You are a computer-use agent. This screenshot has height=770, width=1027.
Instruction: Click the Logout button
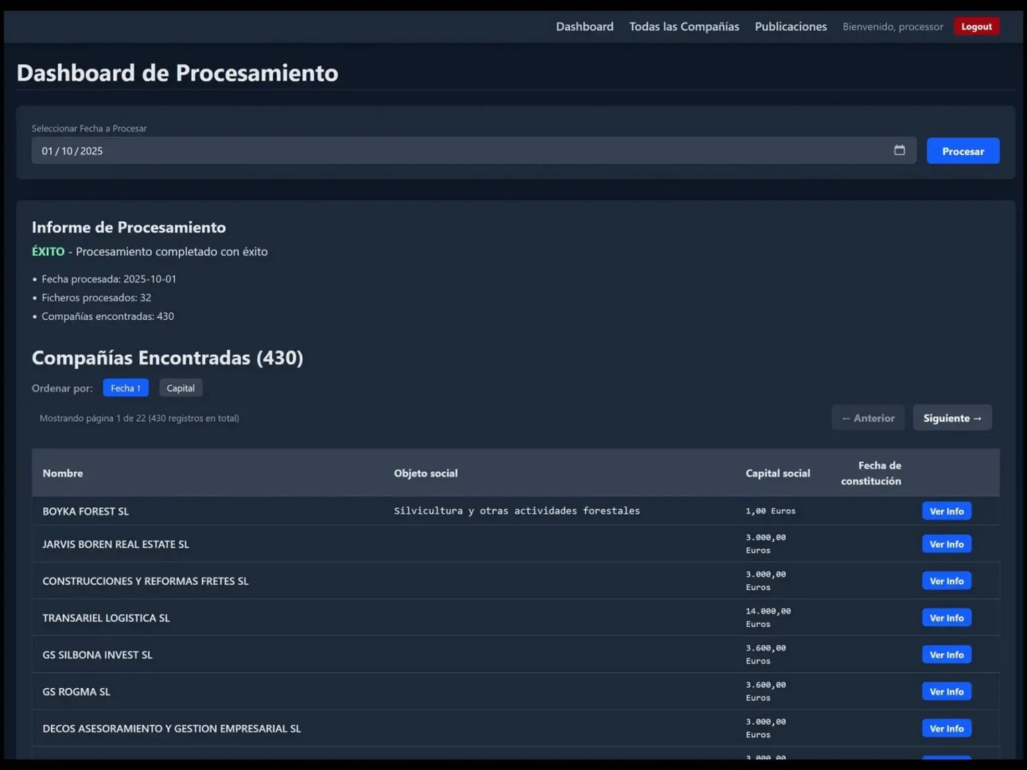coord(976,26)
